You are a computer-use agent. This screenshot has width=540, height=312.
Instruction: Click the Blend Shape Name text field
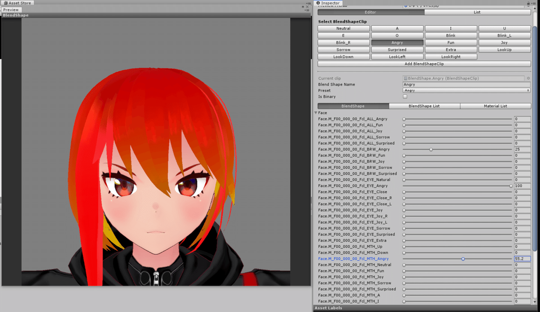466,85
